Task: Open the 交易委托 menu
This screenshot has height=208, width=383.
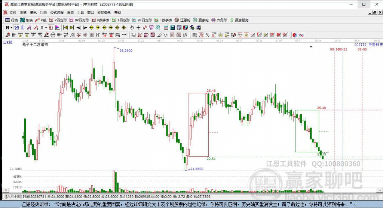Action: pos(104,12)
